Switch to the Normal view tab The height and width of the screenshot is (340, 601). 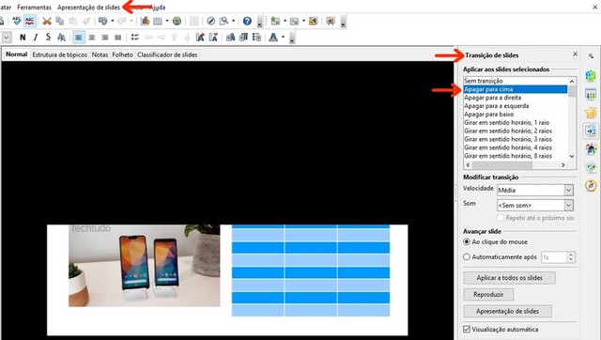[17, 54]
